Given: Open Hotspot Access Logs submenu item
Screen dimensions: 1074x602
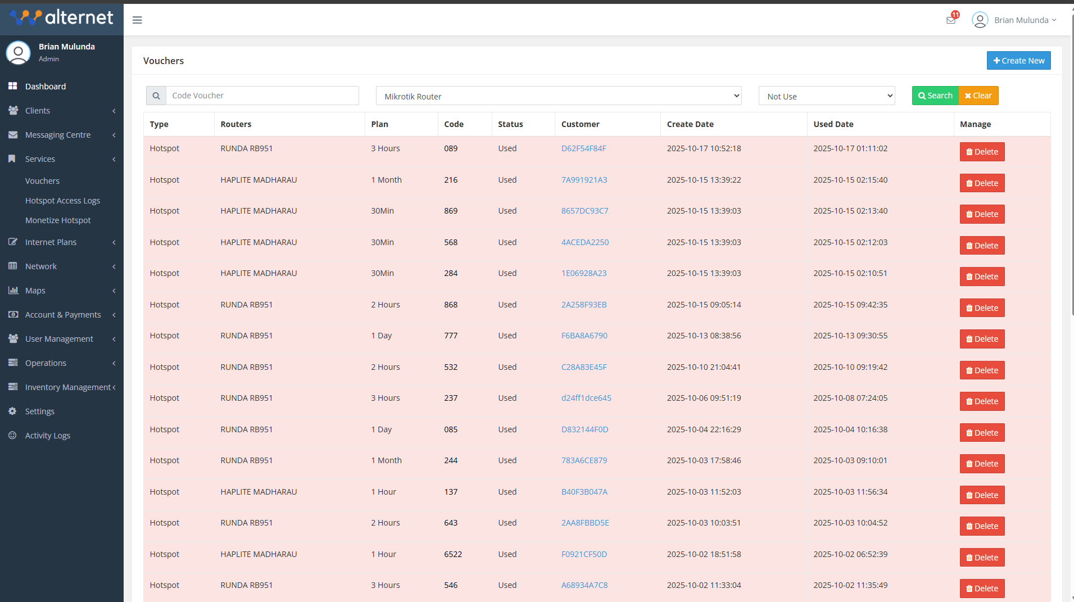Looking at the screenshot, I should coord(62,201).
